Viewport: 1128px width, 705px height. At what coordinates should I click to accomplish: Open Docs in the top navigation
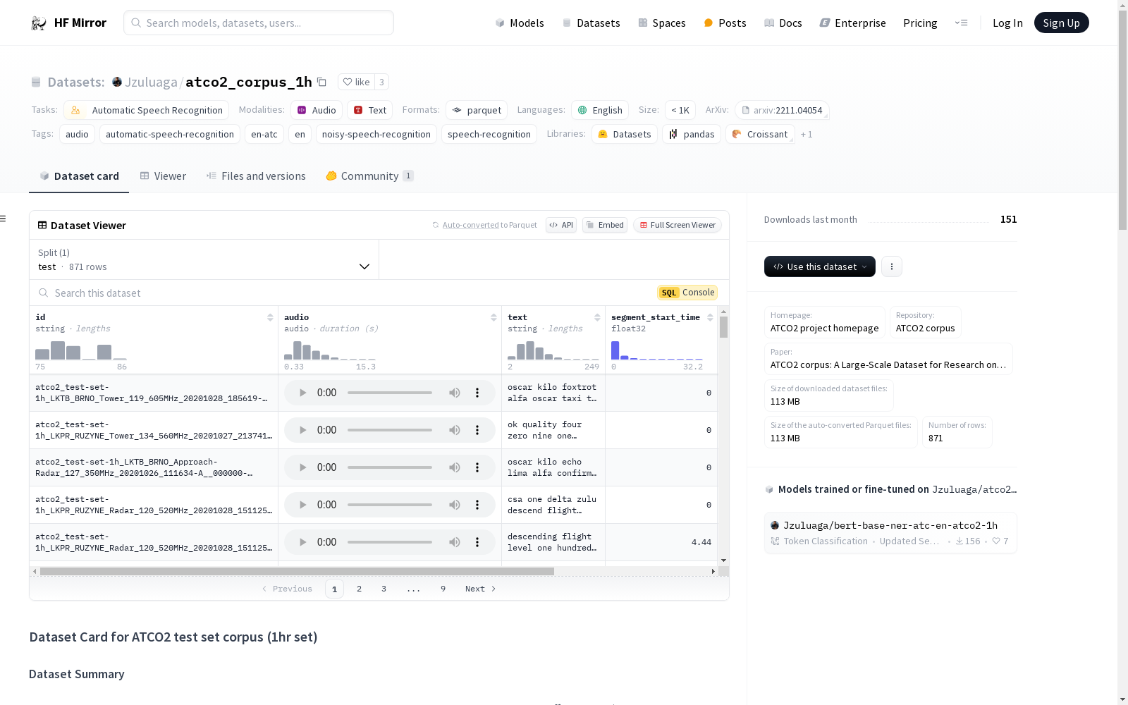[783, 23]
